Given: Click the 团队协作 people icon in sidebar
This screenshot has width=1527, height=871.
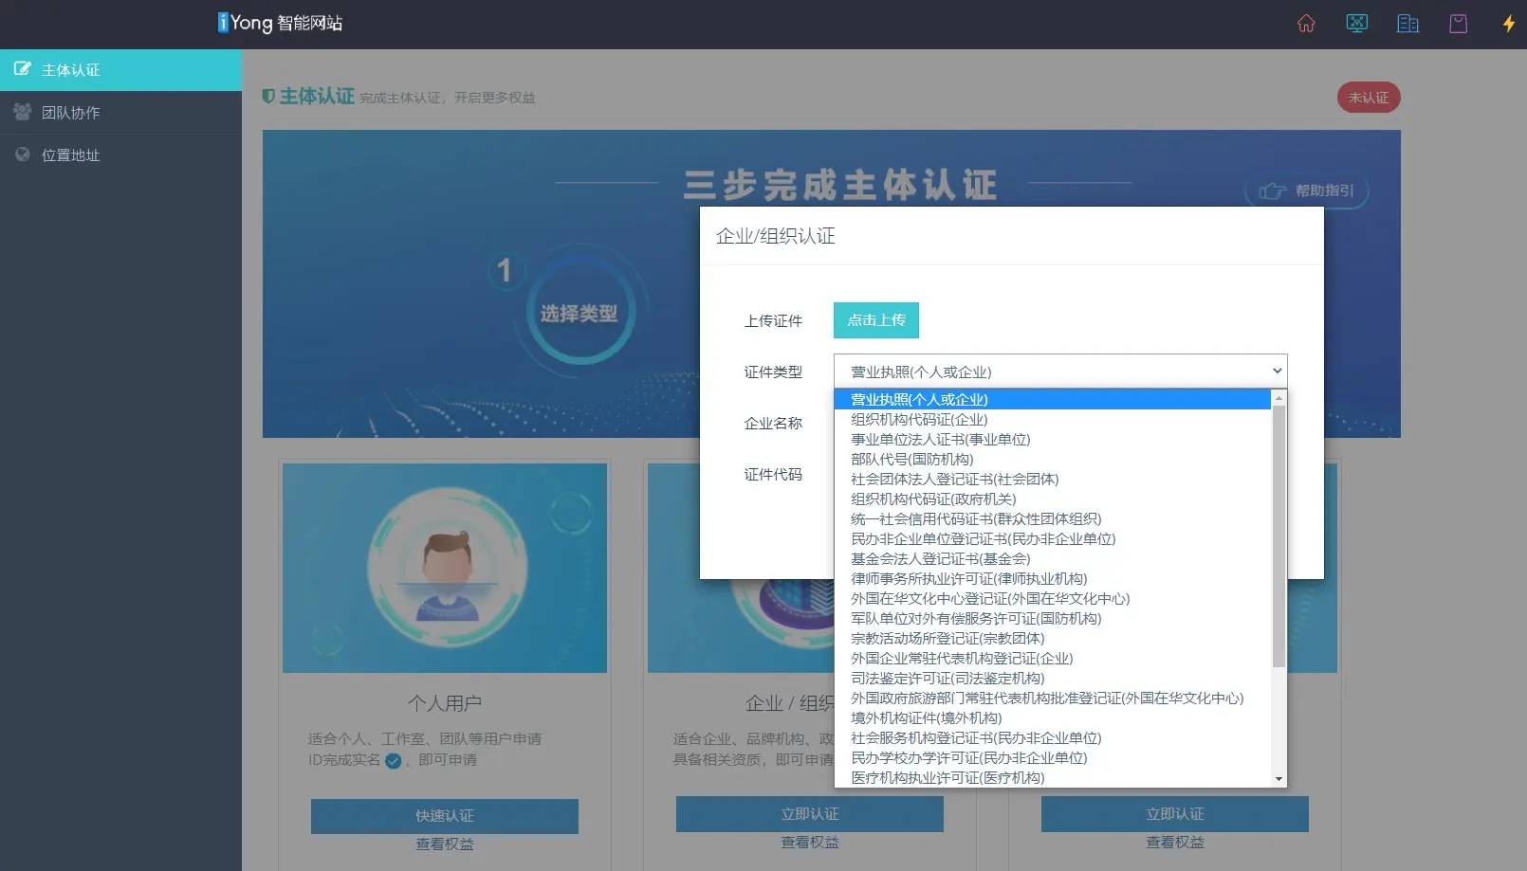Looking at the screenshot, I should [x=22, y=112].
